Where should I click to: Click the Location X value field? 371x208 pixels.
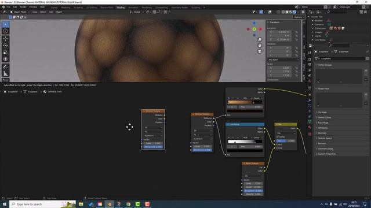[x=280, y=32]
